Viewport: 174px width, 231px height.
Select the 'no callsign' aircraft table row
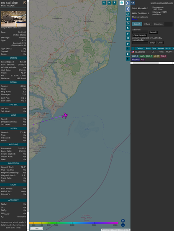pyautogui.click(x=153, y=52)
